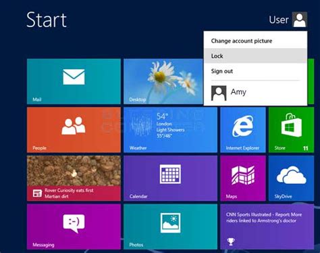
Task: Launch the Maps tile
Action: point(243,178)
